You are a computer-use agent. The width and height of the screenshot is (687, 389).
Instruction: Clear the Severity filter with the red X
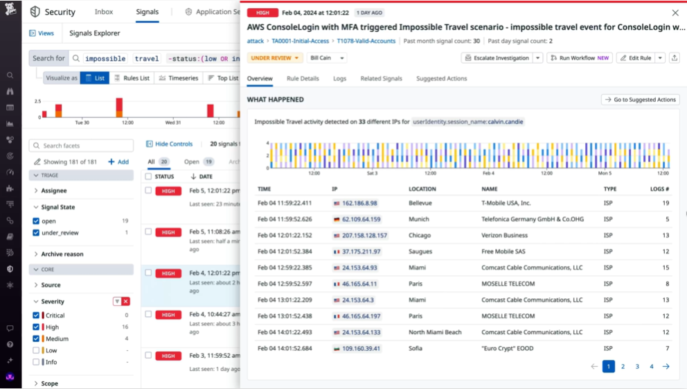click(x=126, y=302)
